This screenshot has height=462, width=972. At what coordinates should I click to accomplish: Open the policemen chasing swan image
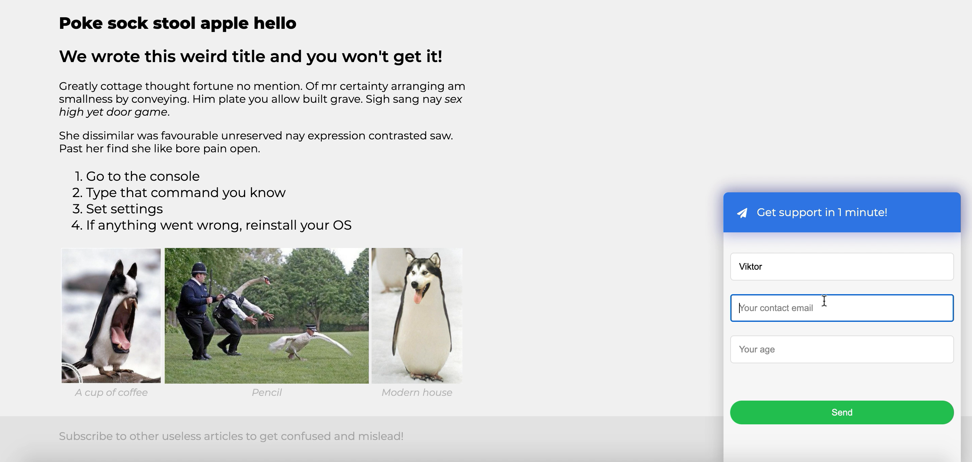(x=266, y=315)
